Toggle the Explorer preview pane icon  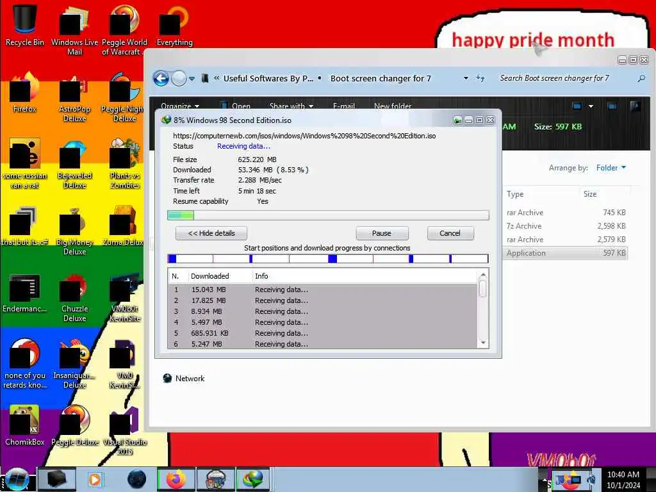pos(612,106)
